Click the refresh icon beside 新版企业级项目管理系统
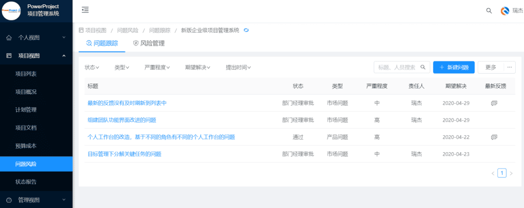The width and height of the screenshot is (524, 208). tap(246, 31)
